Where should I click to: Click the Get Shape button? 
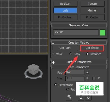(x=92, y=48)
